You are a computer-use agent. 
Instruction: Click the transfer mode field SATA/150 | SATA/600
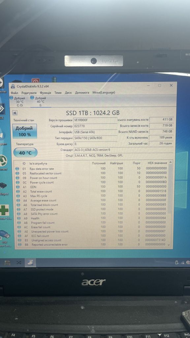click(95, 138)
